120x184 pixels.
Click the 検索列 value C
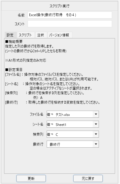pyautogui.click(x=57, y=134)
